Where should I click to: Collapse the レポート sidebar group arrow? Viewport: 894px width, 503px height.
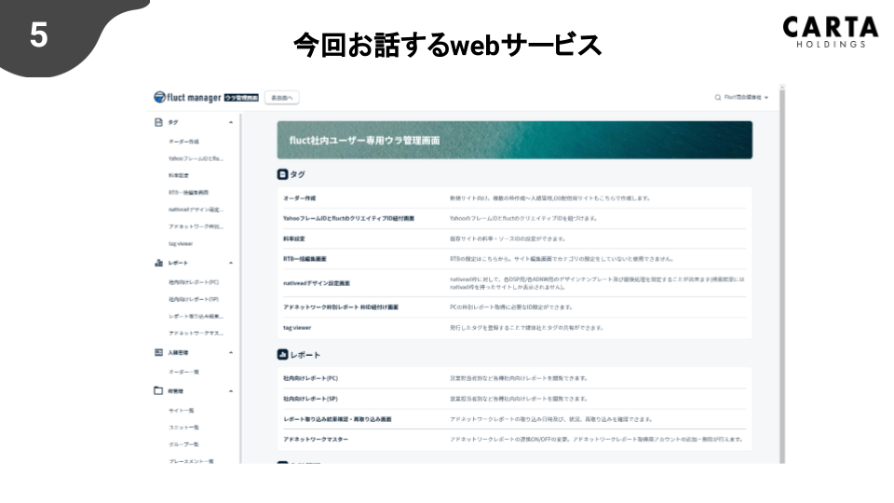(231, 263)
